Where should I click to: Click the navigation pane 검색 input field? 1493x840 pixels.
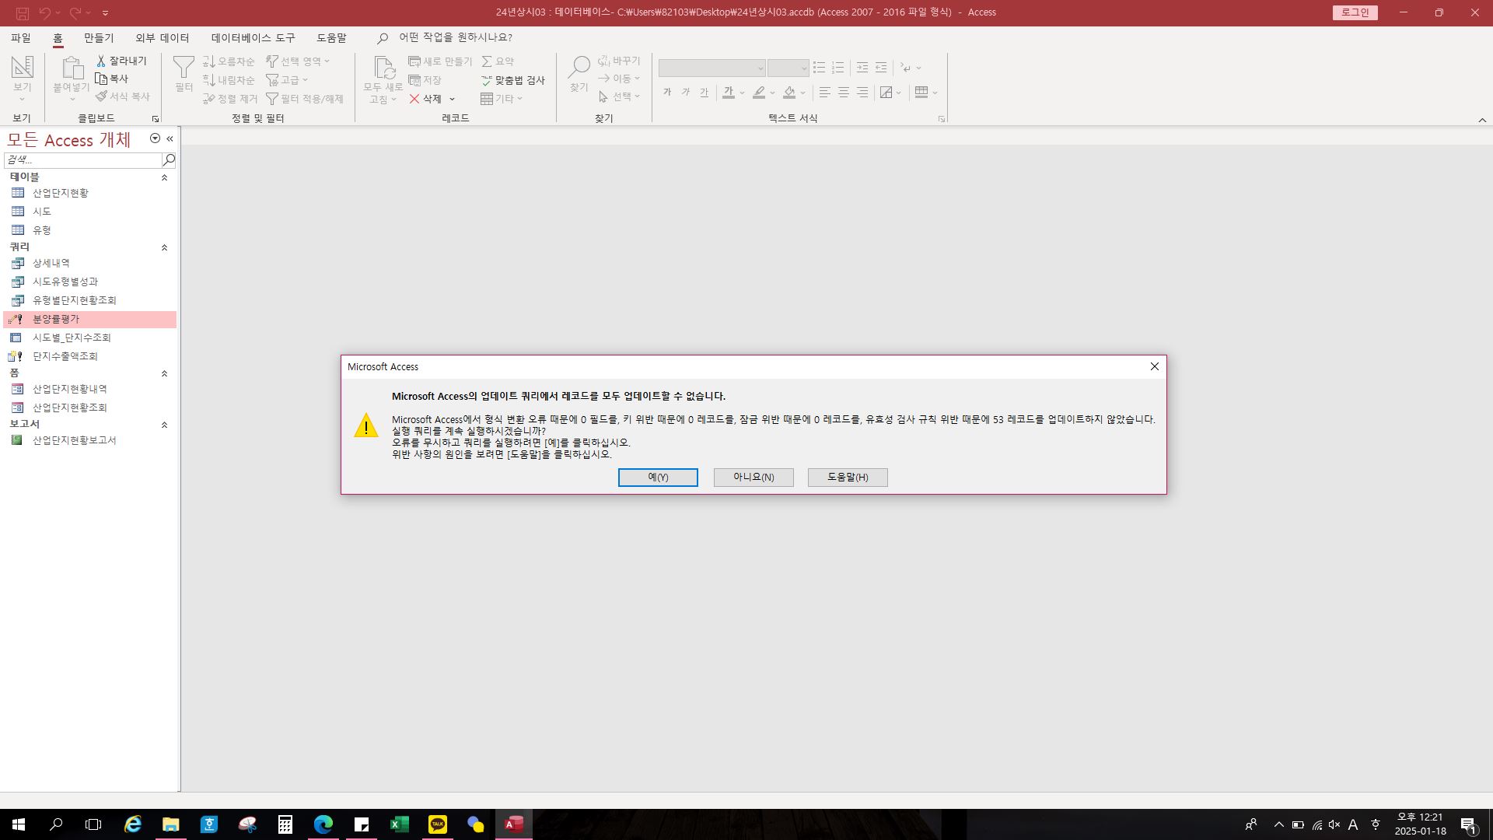(82, 159)
